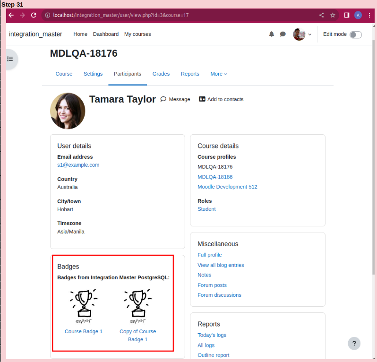377x362 pixels.
Task: Click the Australia country value
Action: (68, 187)
